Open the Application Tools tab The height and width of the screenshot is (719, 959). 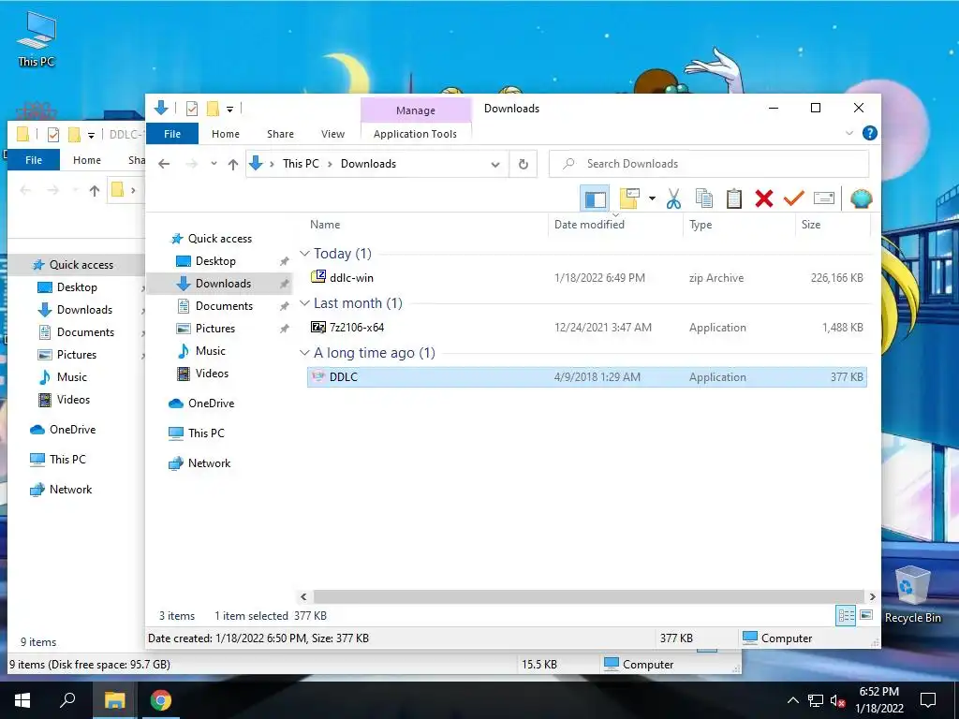[x=415, y=133]
